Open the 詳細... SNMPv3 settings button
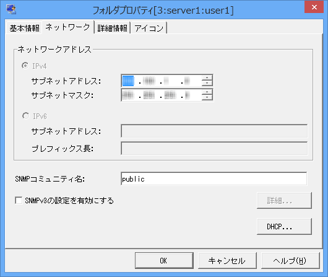The width and height of the screenshot is (328, 277). (284, 201)
